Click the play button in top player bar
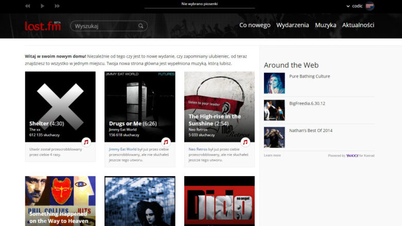402x226 pixels. [42, 6]
